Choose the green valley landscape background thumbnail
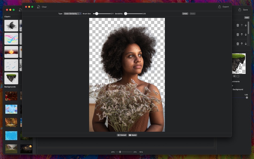Viewport: 254px width, 159px height. 11,149
